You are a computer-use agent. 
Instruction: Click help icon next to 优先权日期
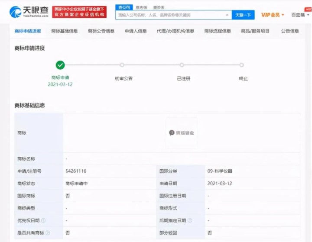click(x=43, y=220)
